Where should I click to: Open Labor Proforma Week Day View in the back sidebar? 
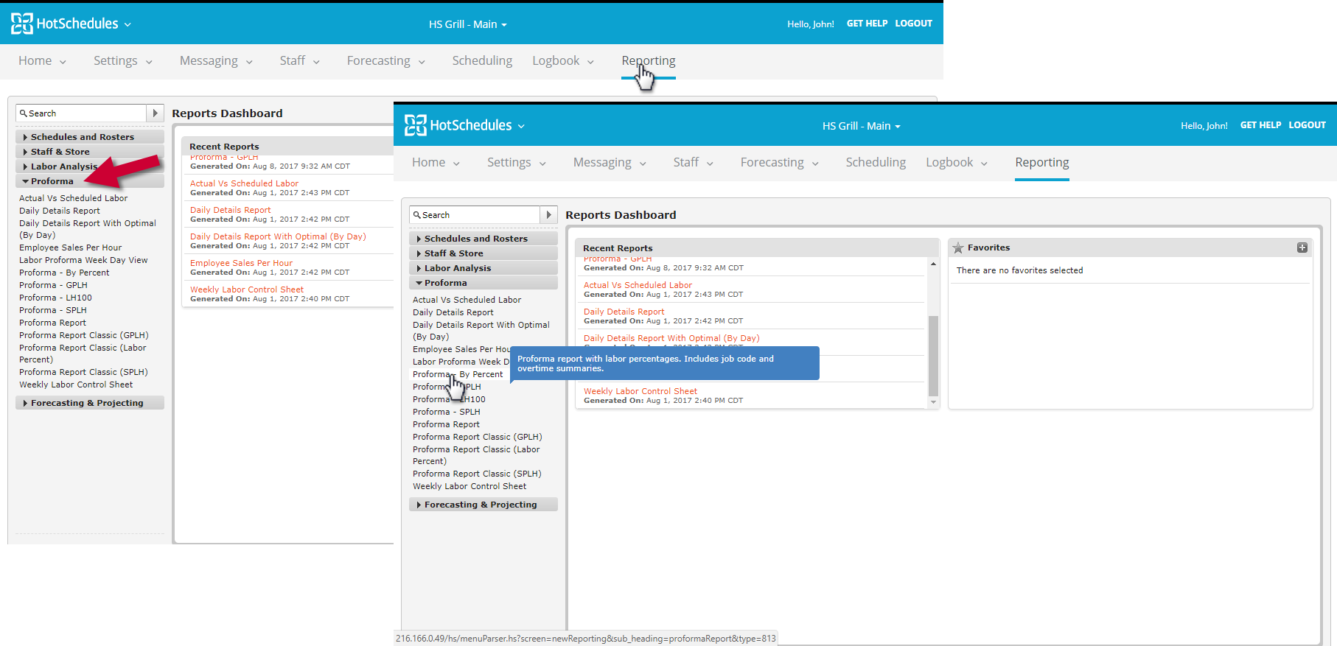tap(83, 260)
